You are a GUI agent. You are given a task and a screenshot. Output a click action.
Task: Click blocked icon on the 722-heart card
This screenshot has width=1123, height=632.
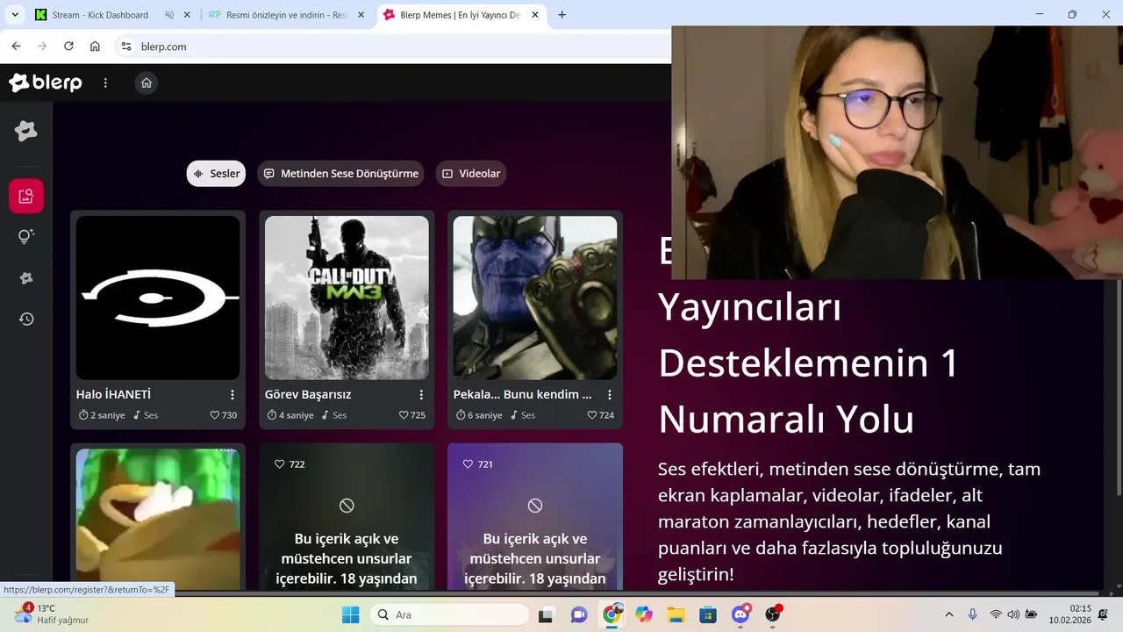[347, 506]
